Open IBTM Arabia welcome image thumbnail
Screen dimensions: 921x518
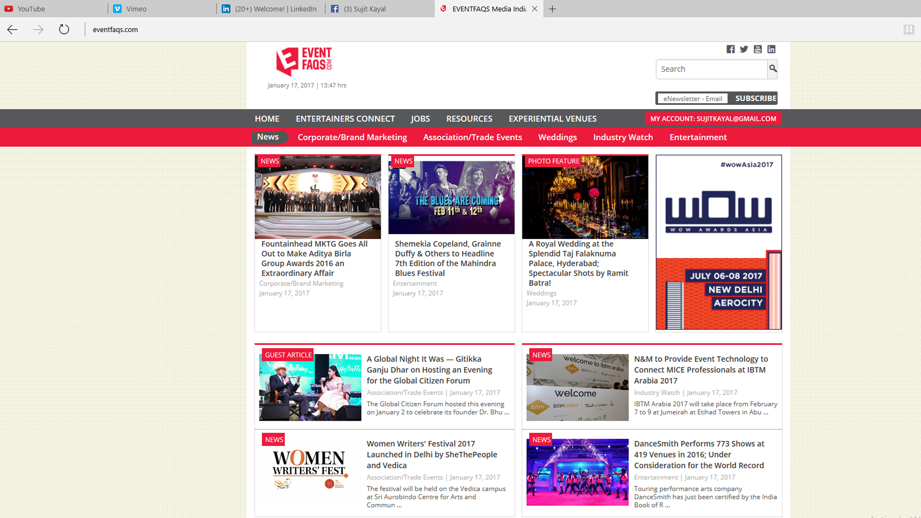[577, 388]
